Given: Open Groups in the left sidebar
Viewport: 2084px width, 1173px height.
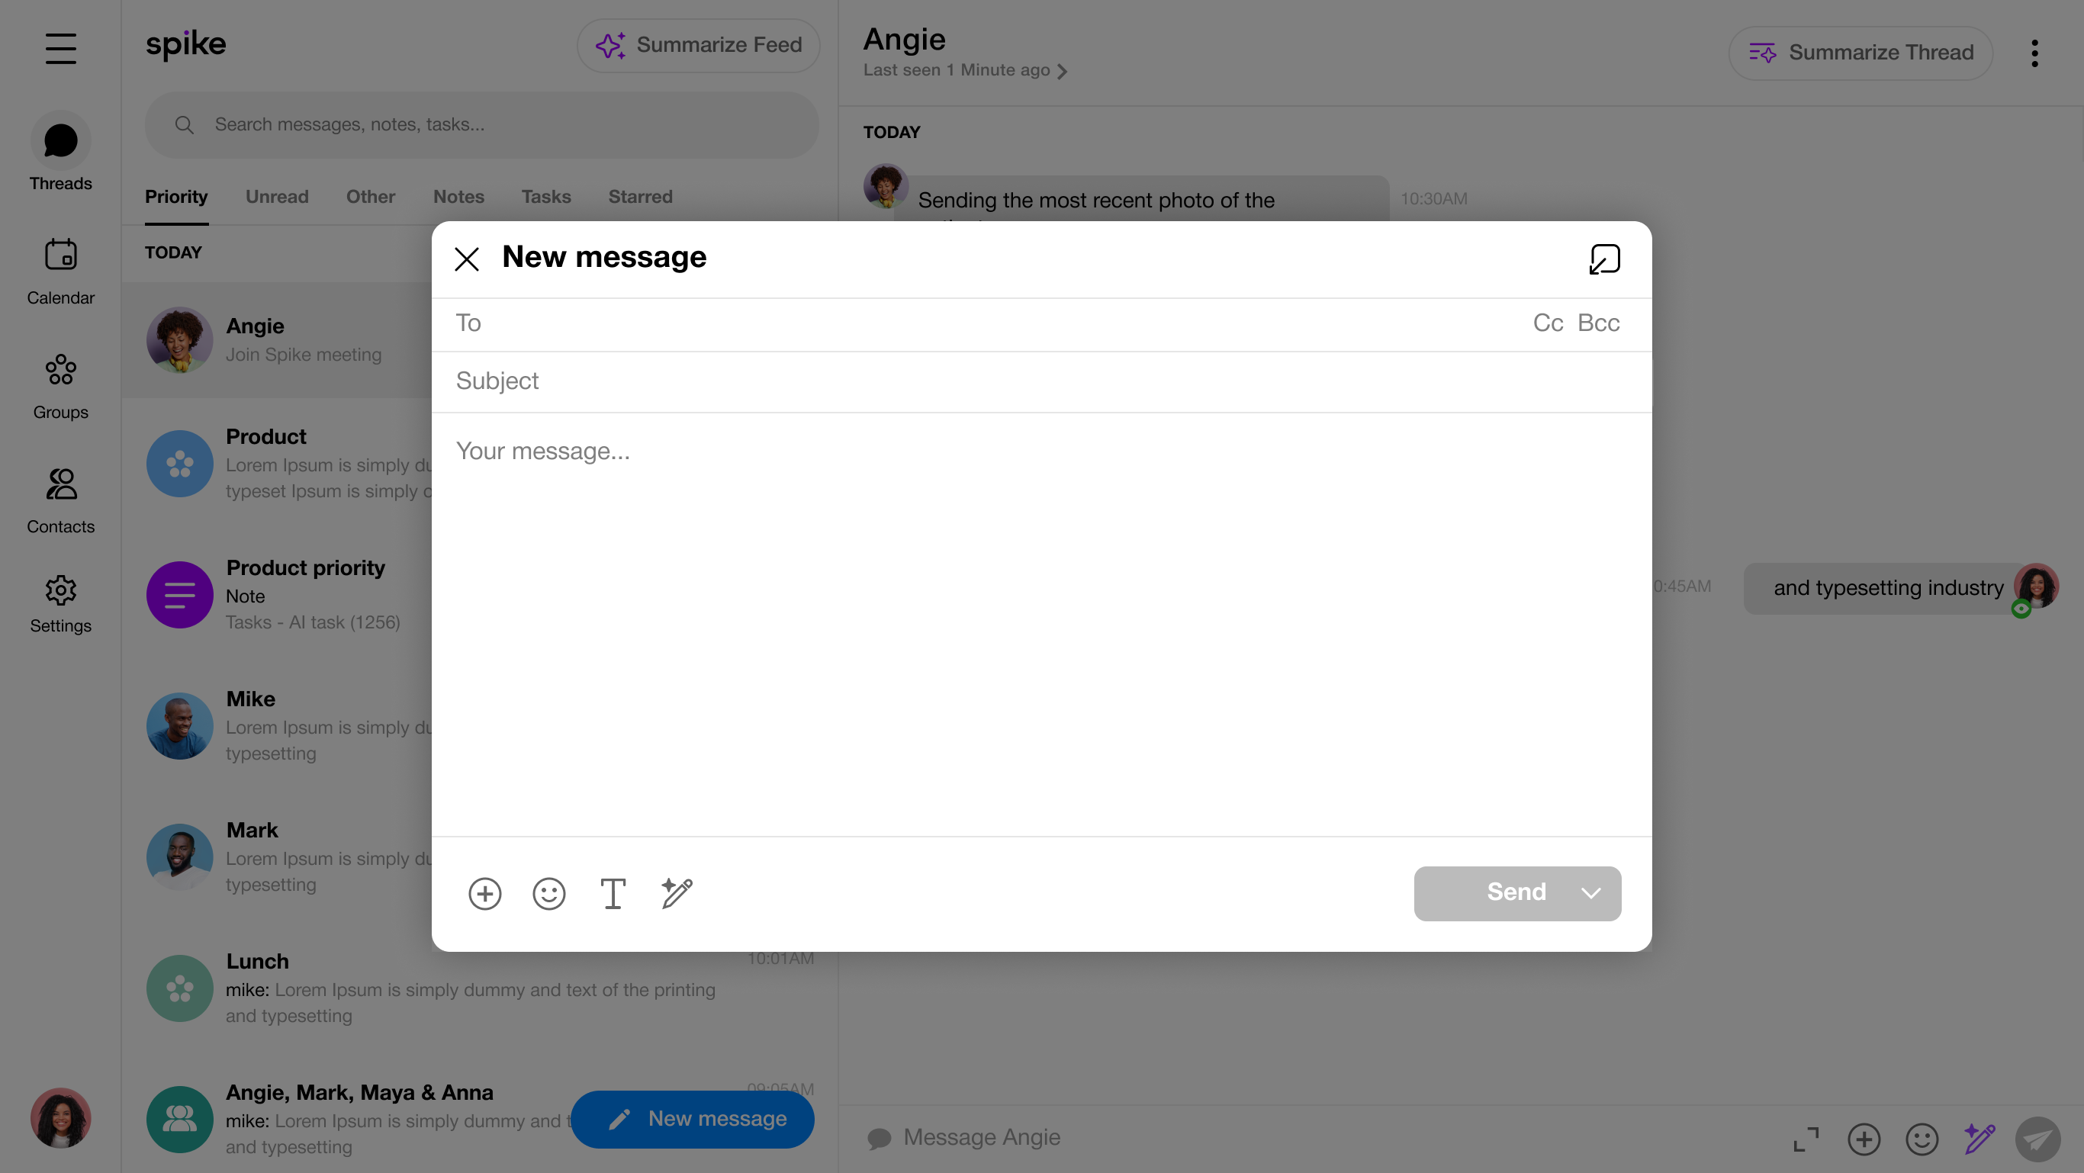Looking at the screenshot, I should click(x=61, y=386).
